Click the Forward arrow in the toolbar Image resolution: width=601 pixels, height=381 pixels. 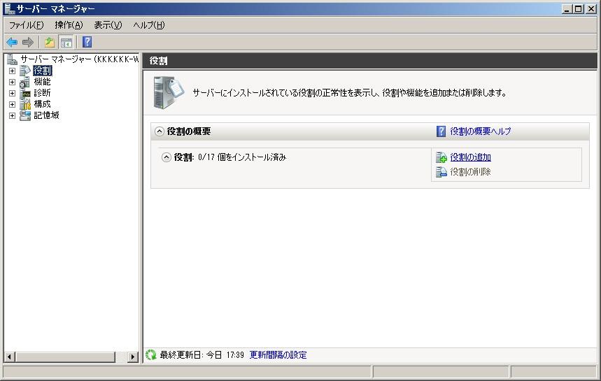[x=28, y=43]
